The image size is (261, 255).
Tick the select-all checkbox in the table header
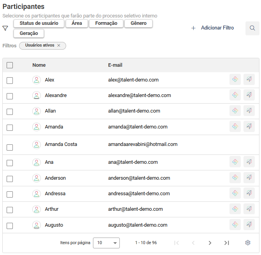(10, 65)
